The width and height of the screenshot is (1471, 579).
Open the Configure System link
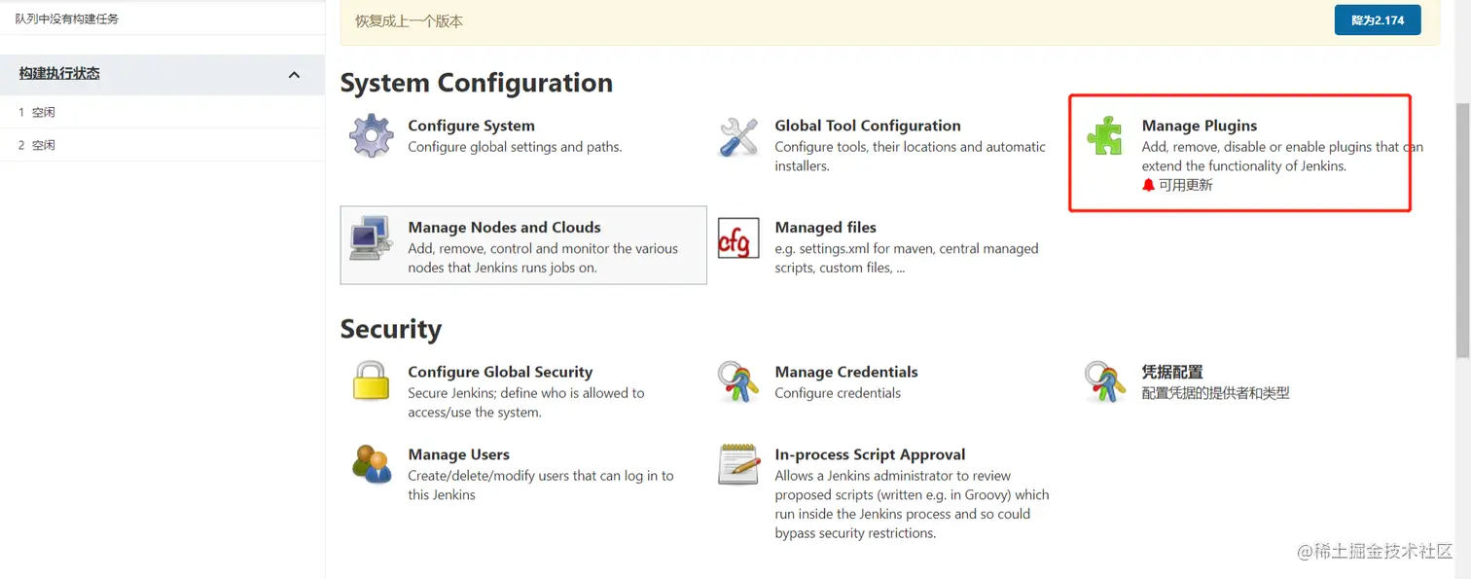pyautogui.click(x=471, y=126)
